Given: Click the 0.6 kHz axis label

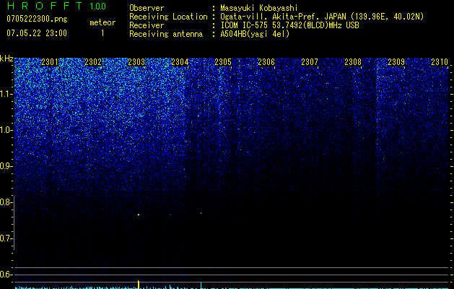Looking at the screenshot, I should pos(6,275).
